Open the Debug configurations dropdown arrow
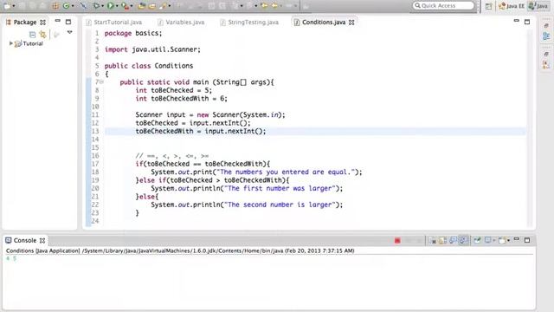The width and height of the screenshot is (554, 312). click(x=102, y=6)
